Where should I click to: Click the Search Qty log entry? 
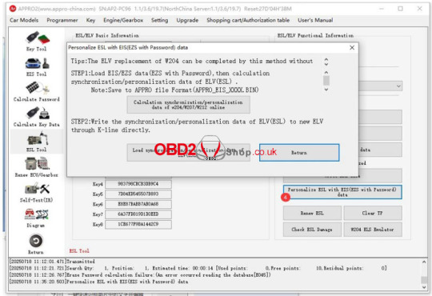click(x=198, y=268)
